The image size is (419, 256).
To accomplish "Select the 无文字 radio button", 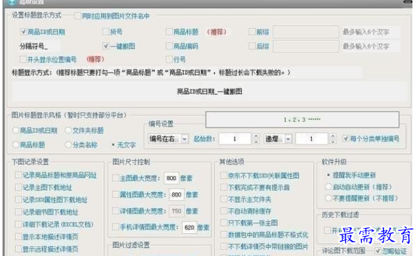I will pyautogui.click(x=114, y=145).
